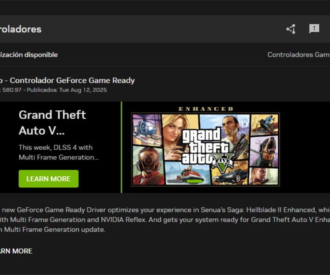This screenshot has width=330, height=275.
Task: Click the 'actualización disponible' status text
Action: 29,55
